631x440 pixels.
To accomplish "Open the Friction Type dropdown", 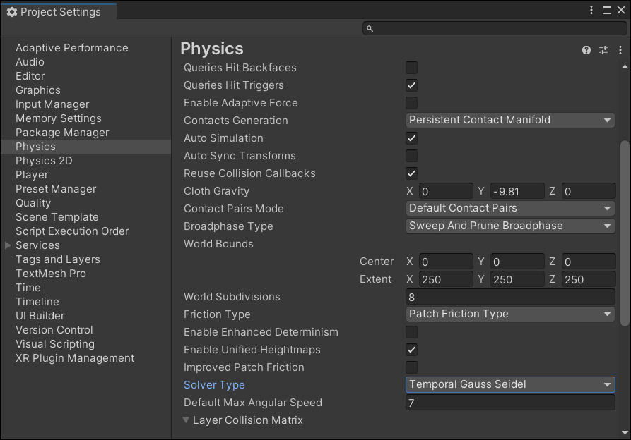I will click(x=510, y=314).
